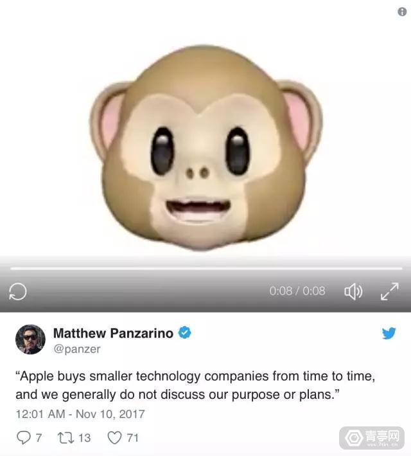Seek on the video progress bar
The image size is (411, 456).
[x=206, y=269]
